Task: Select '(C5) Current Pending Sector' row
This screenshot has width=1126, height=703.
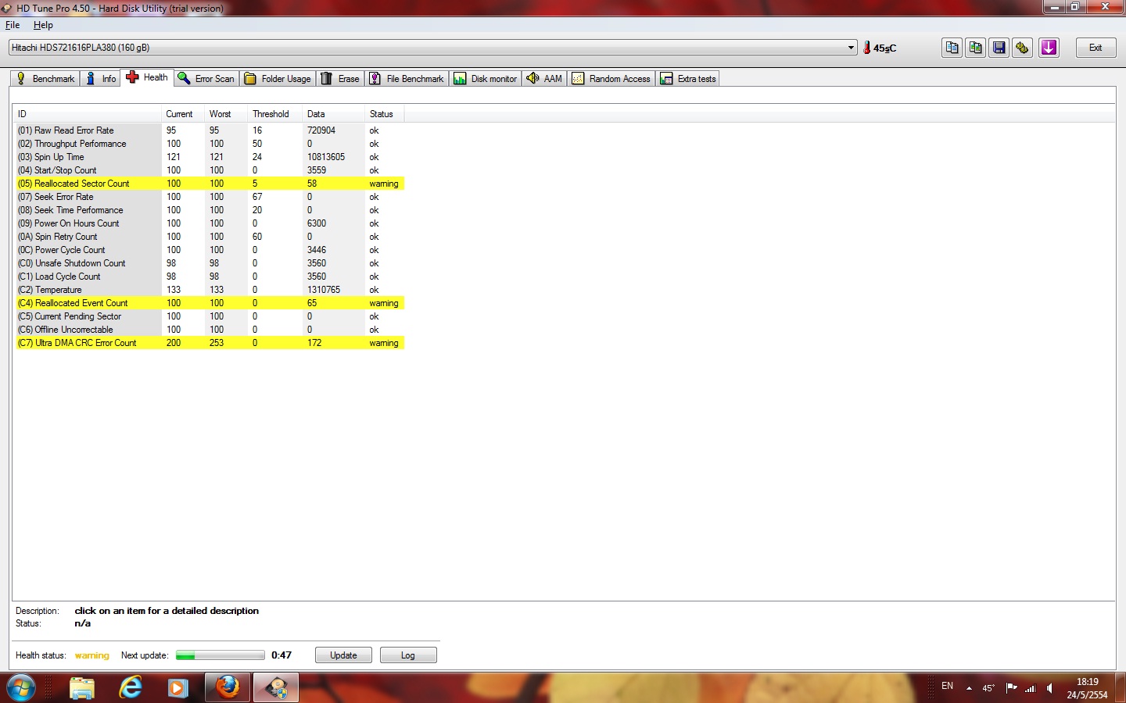Action: [210, 316]
